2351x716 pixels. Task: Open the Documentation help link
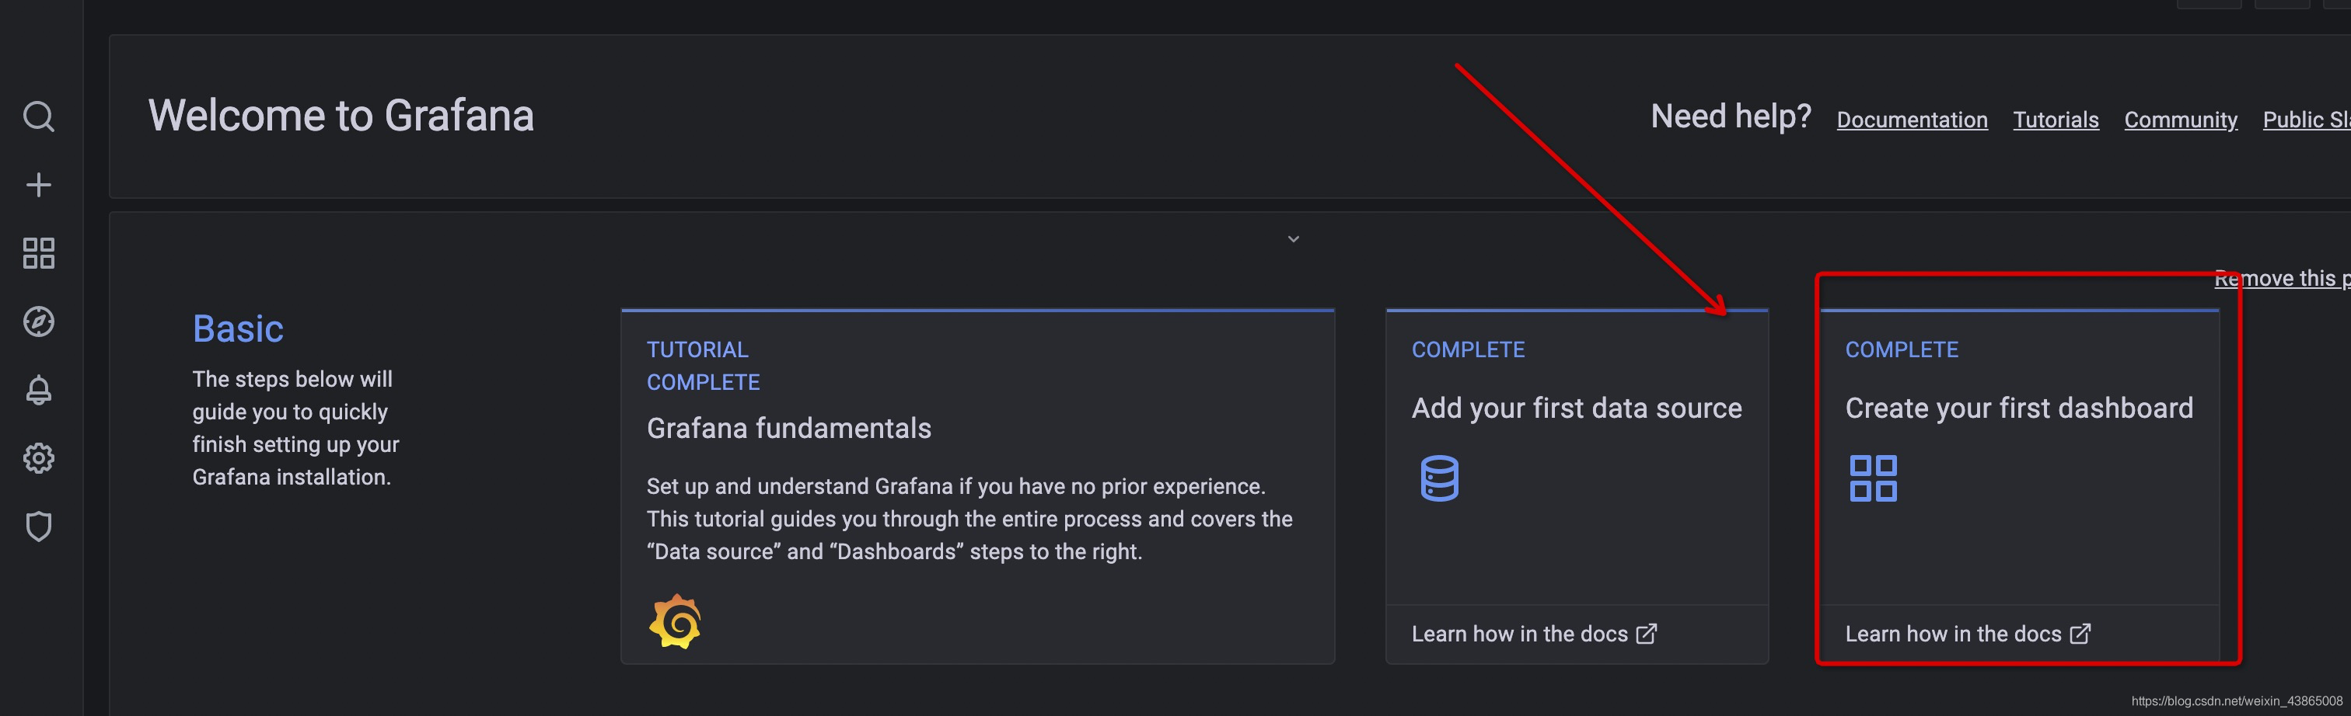click(1912, 120)
